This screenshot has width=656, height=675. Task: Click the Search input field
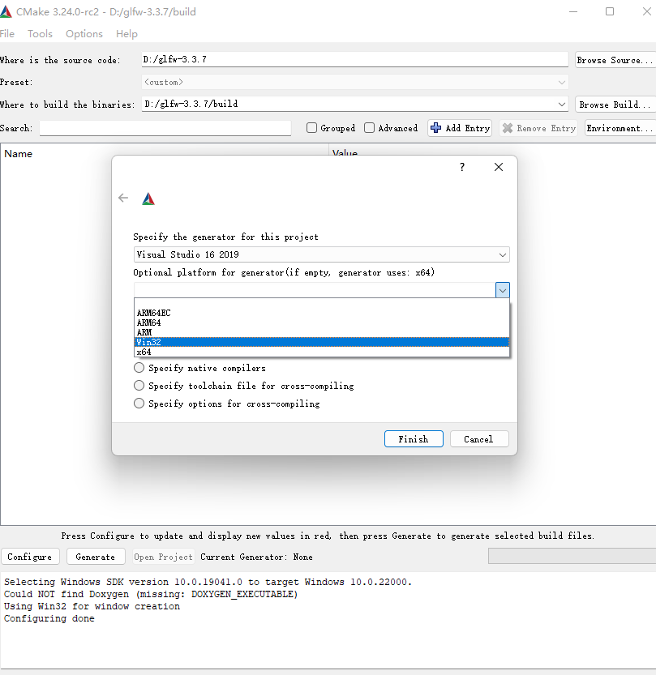click(x=165, y=128)
